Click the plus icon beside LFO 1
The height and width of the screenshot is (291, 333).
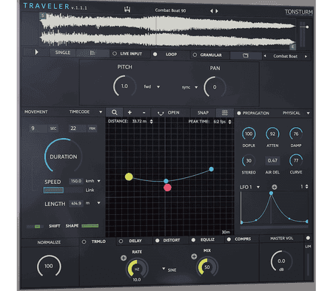(x=274, y=187)
